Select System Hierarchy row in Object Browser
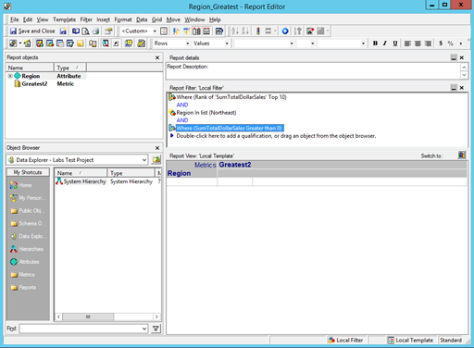The width and height of the screenshot is (474, 348). tap(107, 181)
